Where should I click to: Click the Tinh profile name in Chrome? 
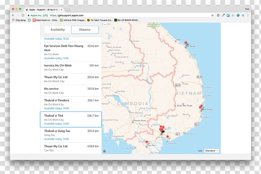point(247,9)
